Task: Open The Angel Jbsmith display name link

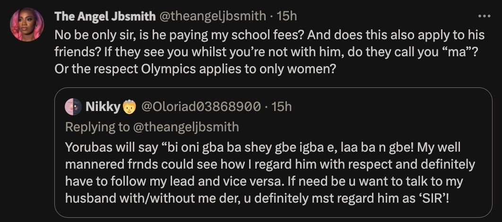Action: click(104, 16)
